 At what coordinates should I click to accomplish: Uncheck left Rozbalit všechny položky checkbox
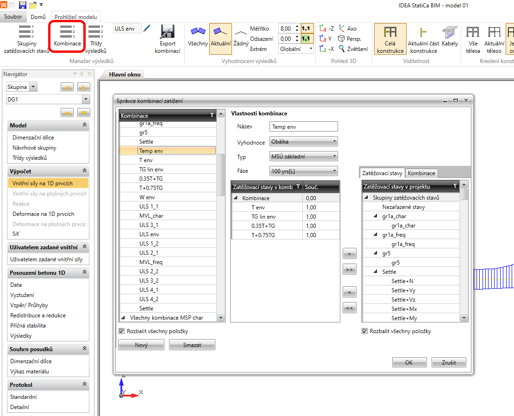point(122,331)
